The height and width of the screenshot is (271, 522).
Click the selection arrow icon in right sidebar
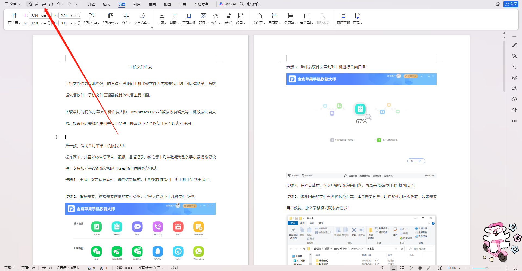point(514,56)
